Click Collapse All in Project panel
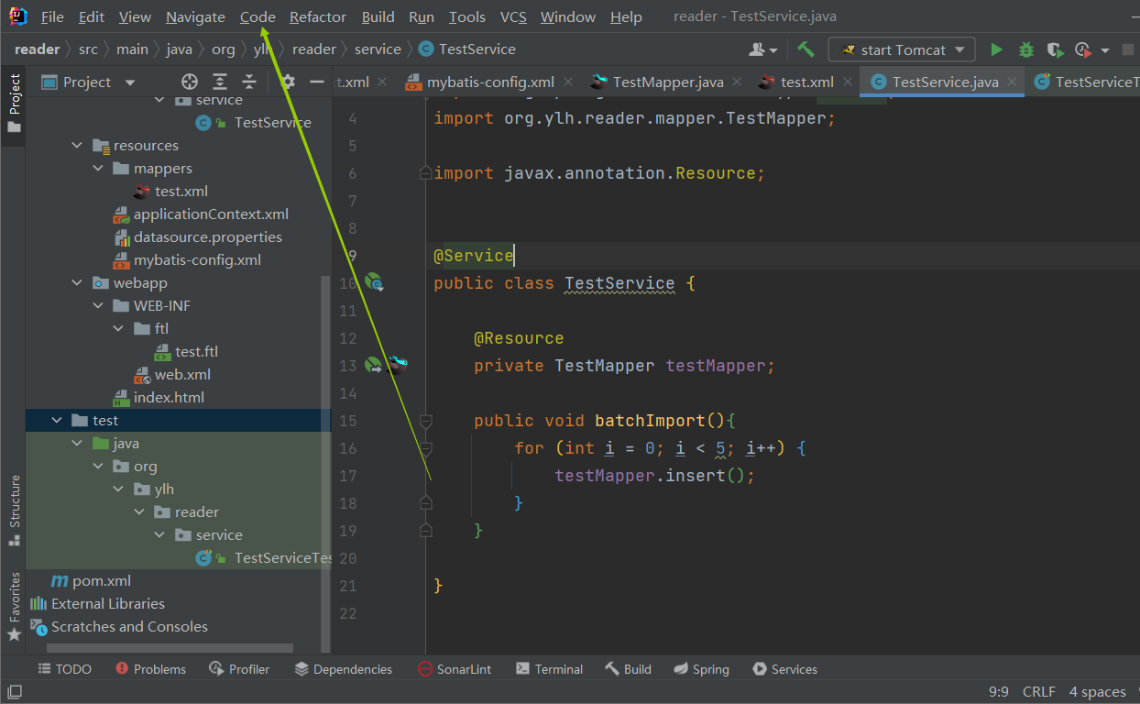The image size is (1140, 704). 249,82
